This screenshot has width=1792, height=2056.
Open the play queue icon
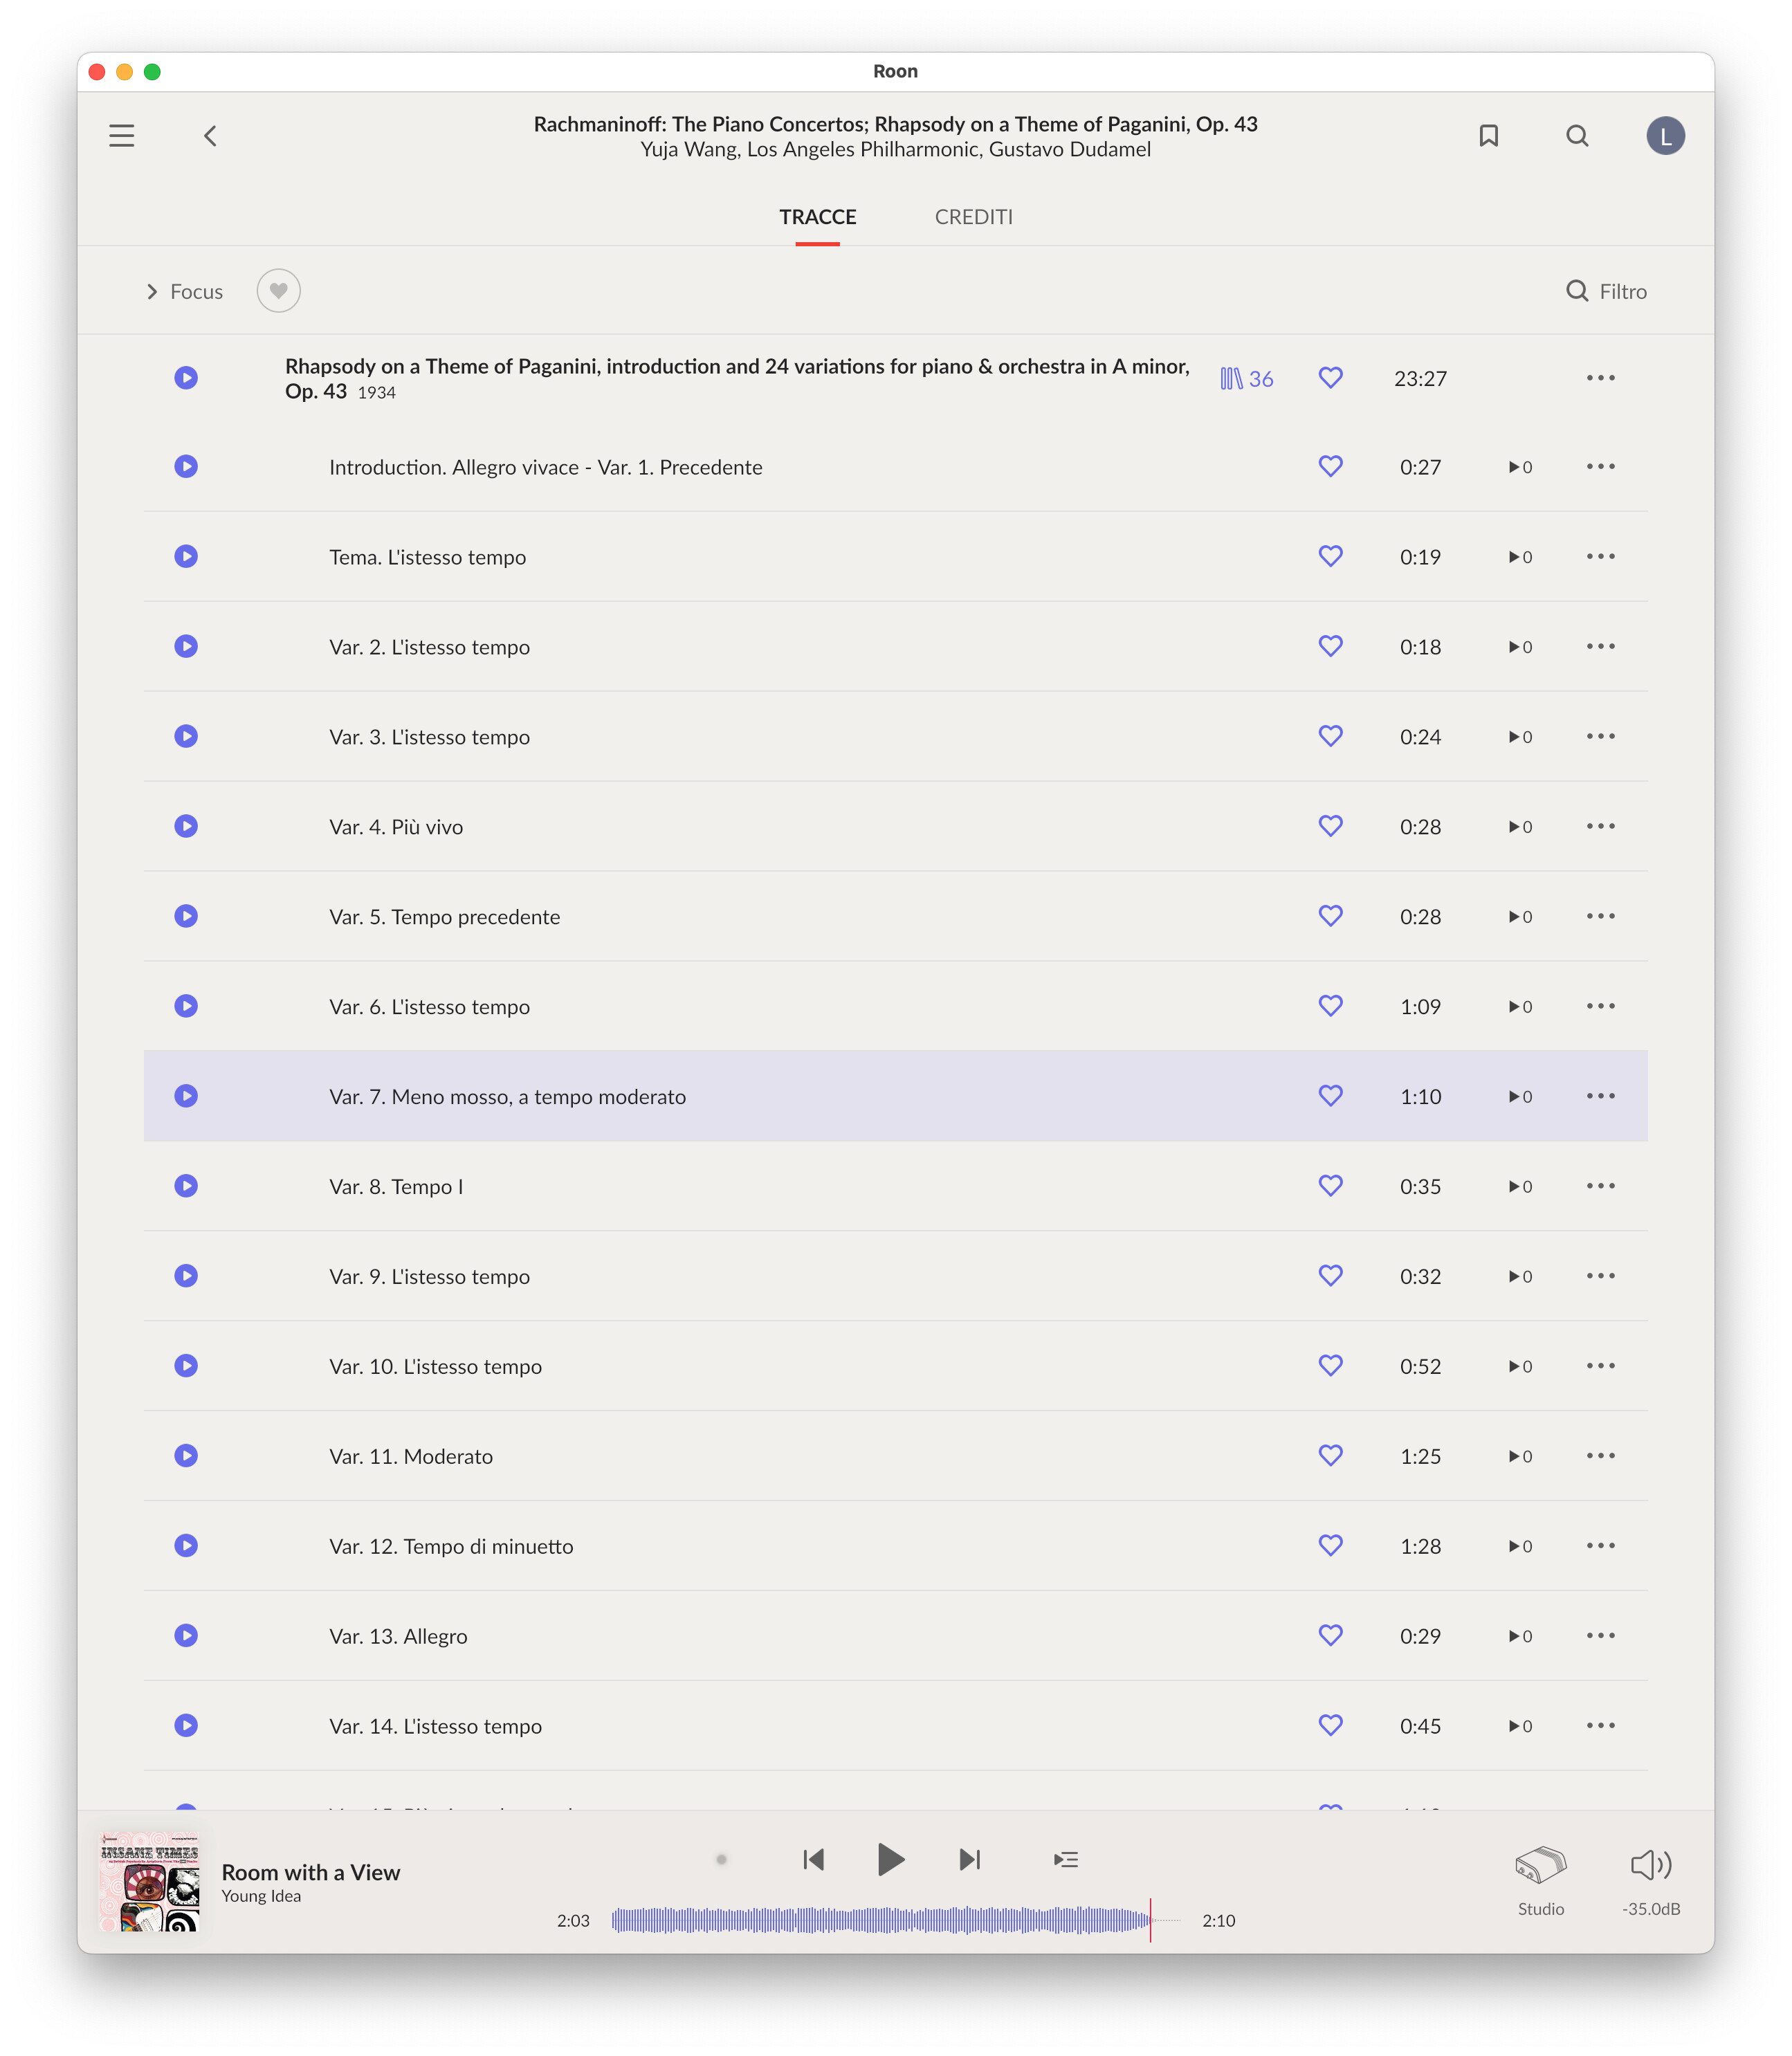[1066, 1860]
